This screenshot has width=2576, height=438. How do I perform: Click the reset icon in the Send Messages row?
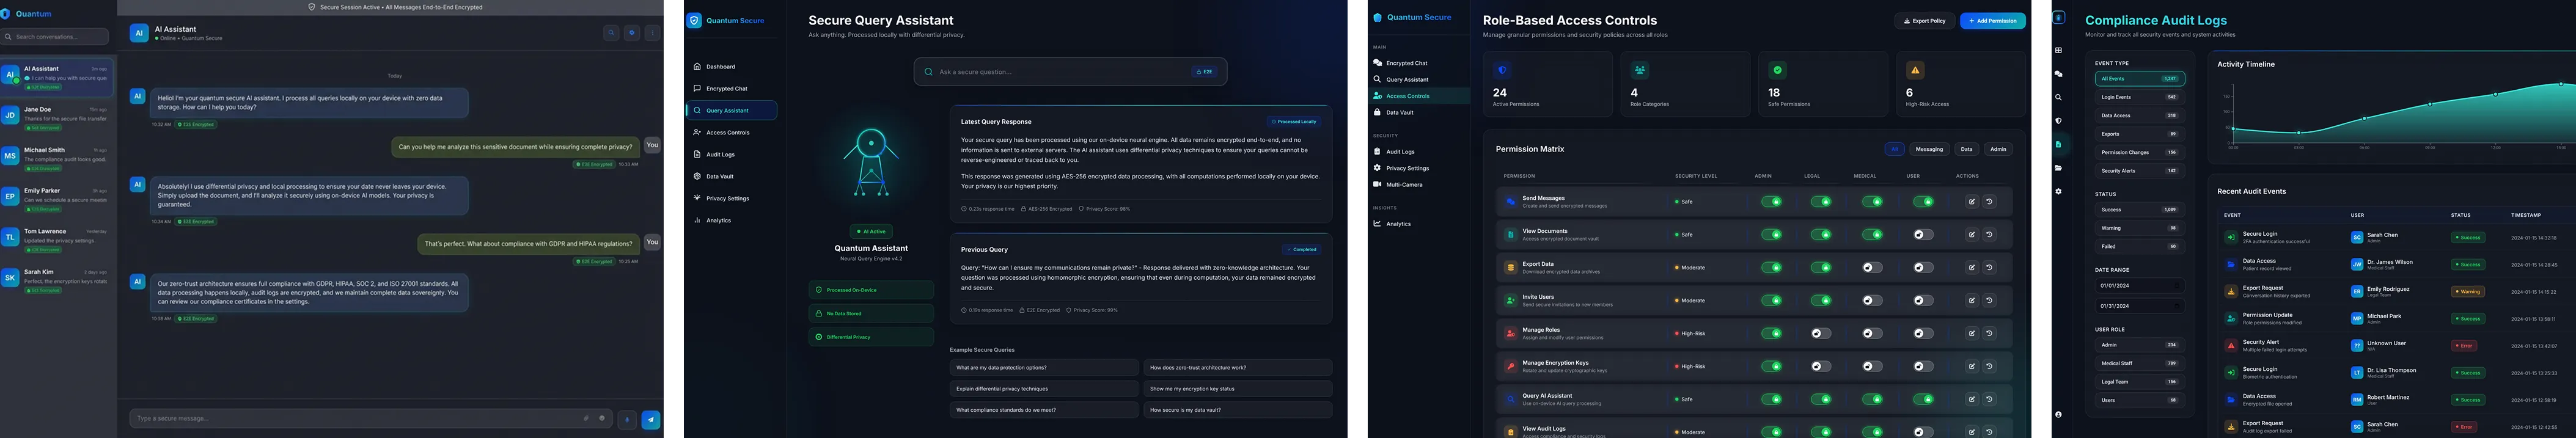coord(1989,202)
